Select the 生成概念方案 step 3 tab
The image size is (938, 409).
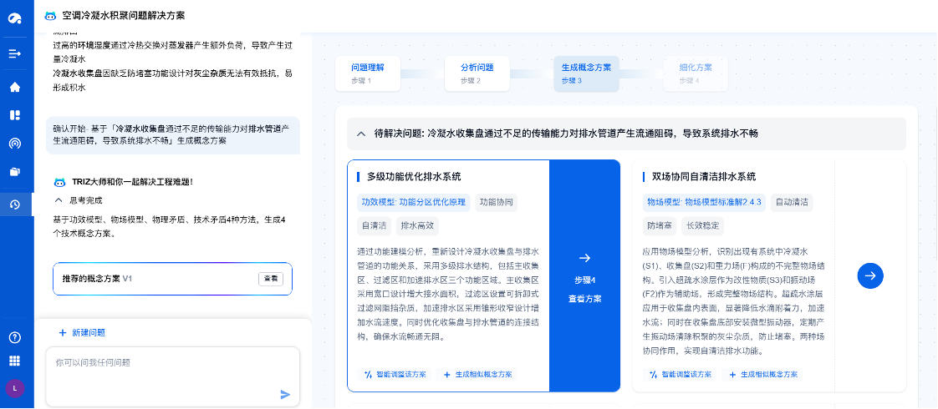pyautogui.click(x=586, y=73)
